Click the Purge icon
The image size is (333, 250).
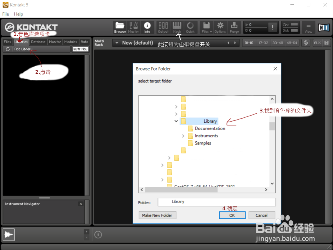pyautogui.click(x=234, y=27)
